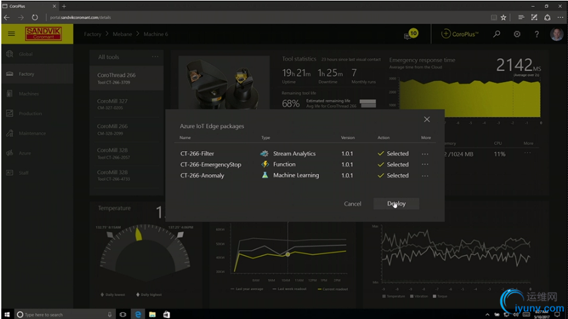This screenshot has height=319, width=568.
Task: Click the tool product thumbnail image
Action: coord(224,83)
